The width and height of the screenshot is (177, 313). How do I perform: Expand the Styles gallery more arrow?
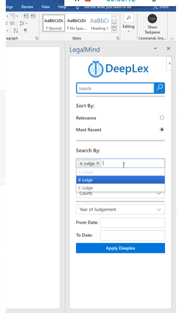(114, 30)
